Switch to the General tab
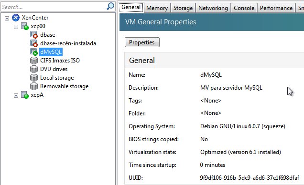 [x=131, y=7]
